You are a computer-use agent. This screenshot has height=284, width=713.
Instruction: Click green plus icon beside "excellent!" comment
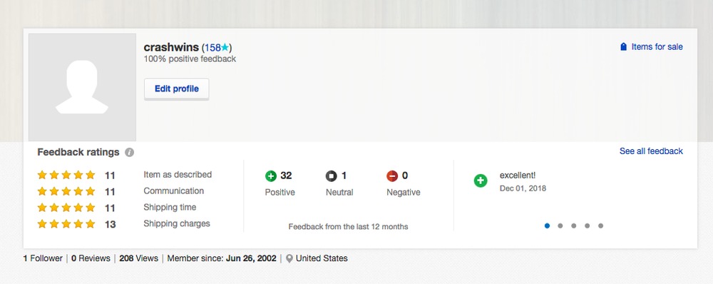(x=481, y=181)
